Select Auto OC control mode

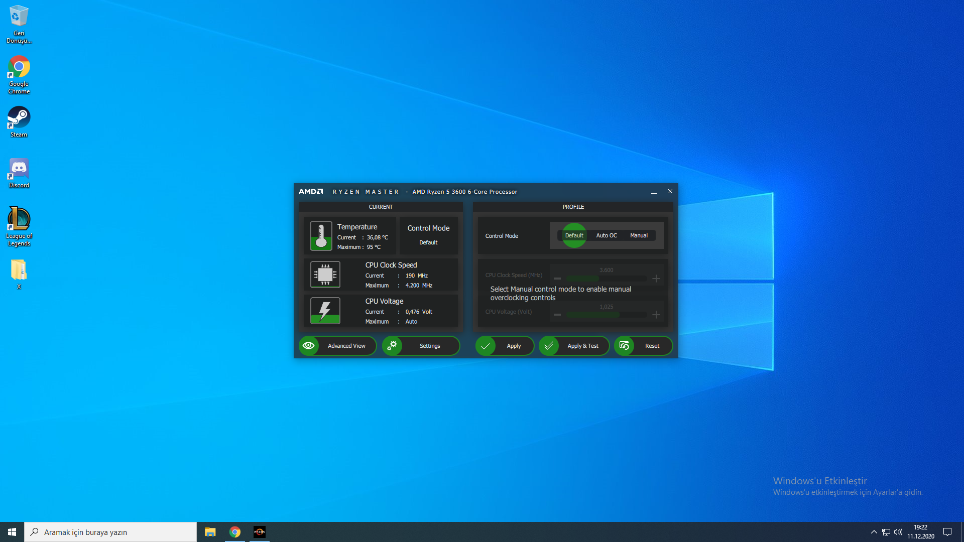point(607,235)
